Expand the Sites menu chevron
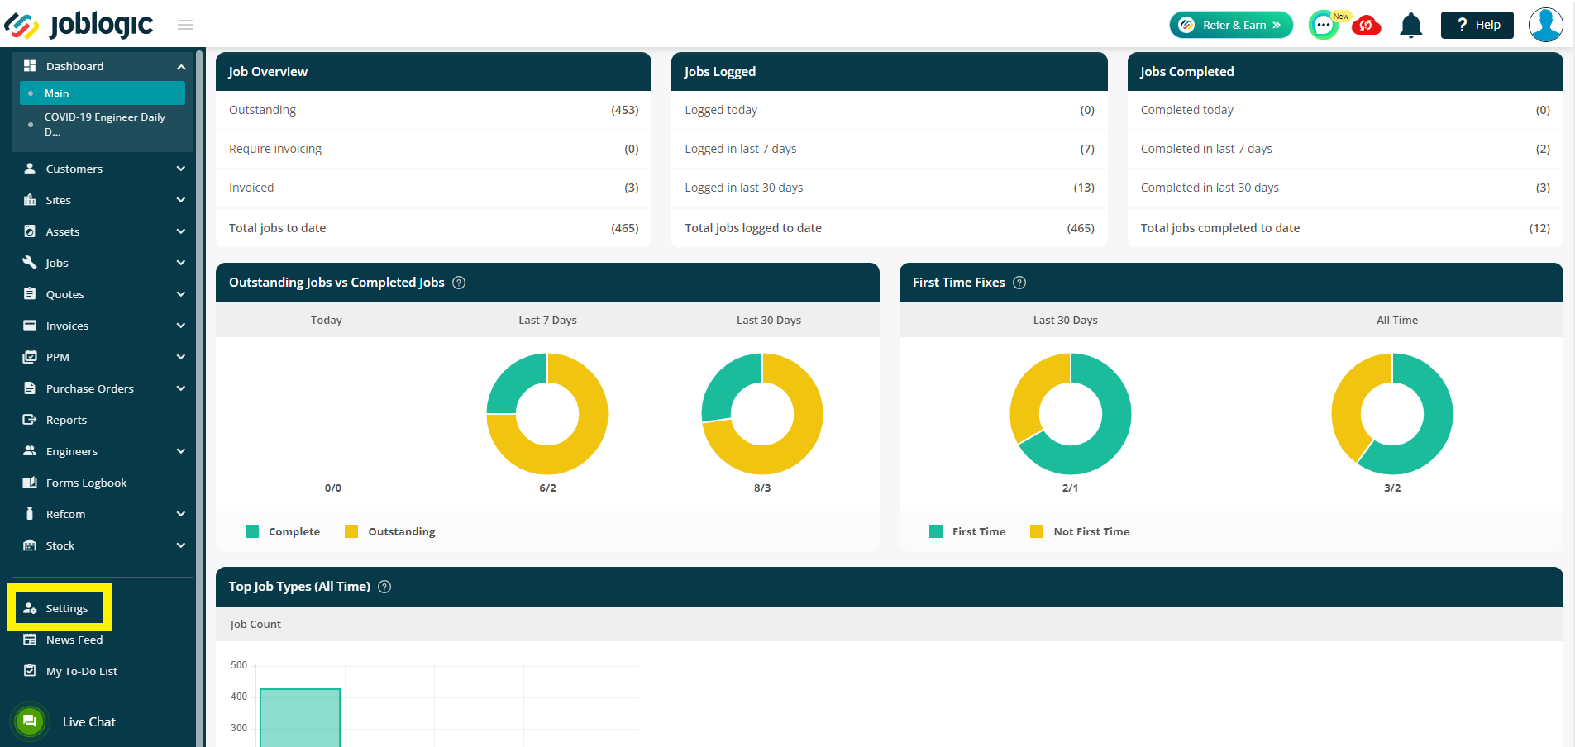Screen dimensions: 1575x747 pos(181,200)
